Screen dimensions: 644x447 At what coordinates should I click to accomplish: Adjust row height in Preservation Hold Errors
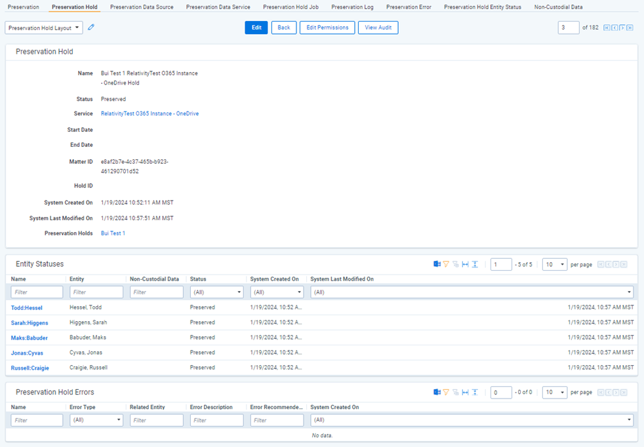pyautogui.click(x=475, y=393)
